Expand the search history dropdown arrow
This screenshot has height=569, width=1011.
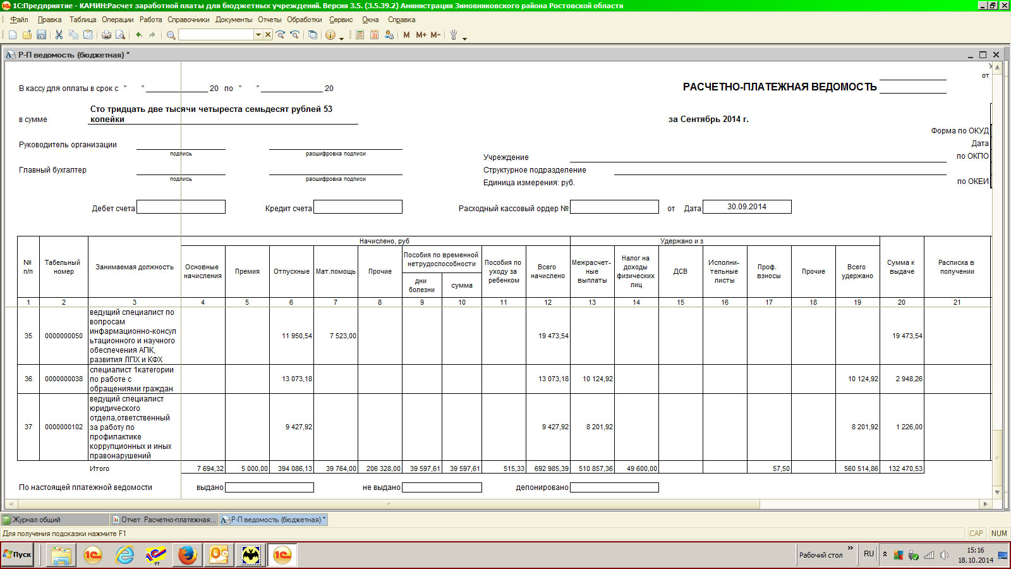click(x=258, y=35)
